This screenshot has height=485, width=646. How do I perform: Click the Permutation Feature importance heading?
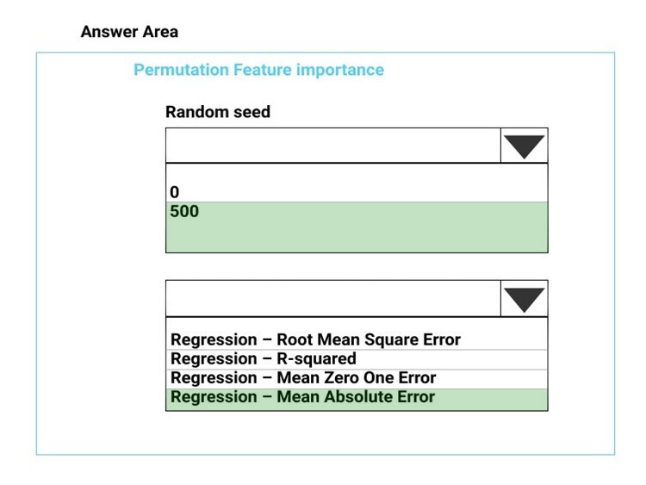tap(258, 70)
